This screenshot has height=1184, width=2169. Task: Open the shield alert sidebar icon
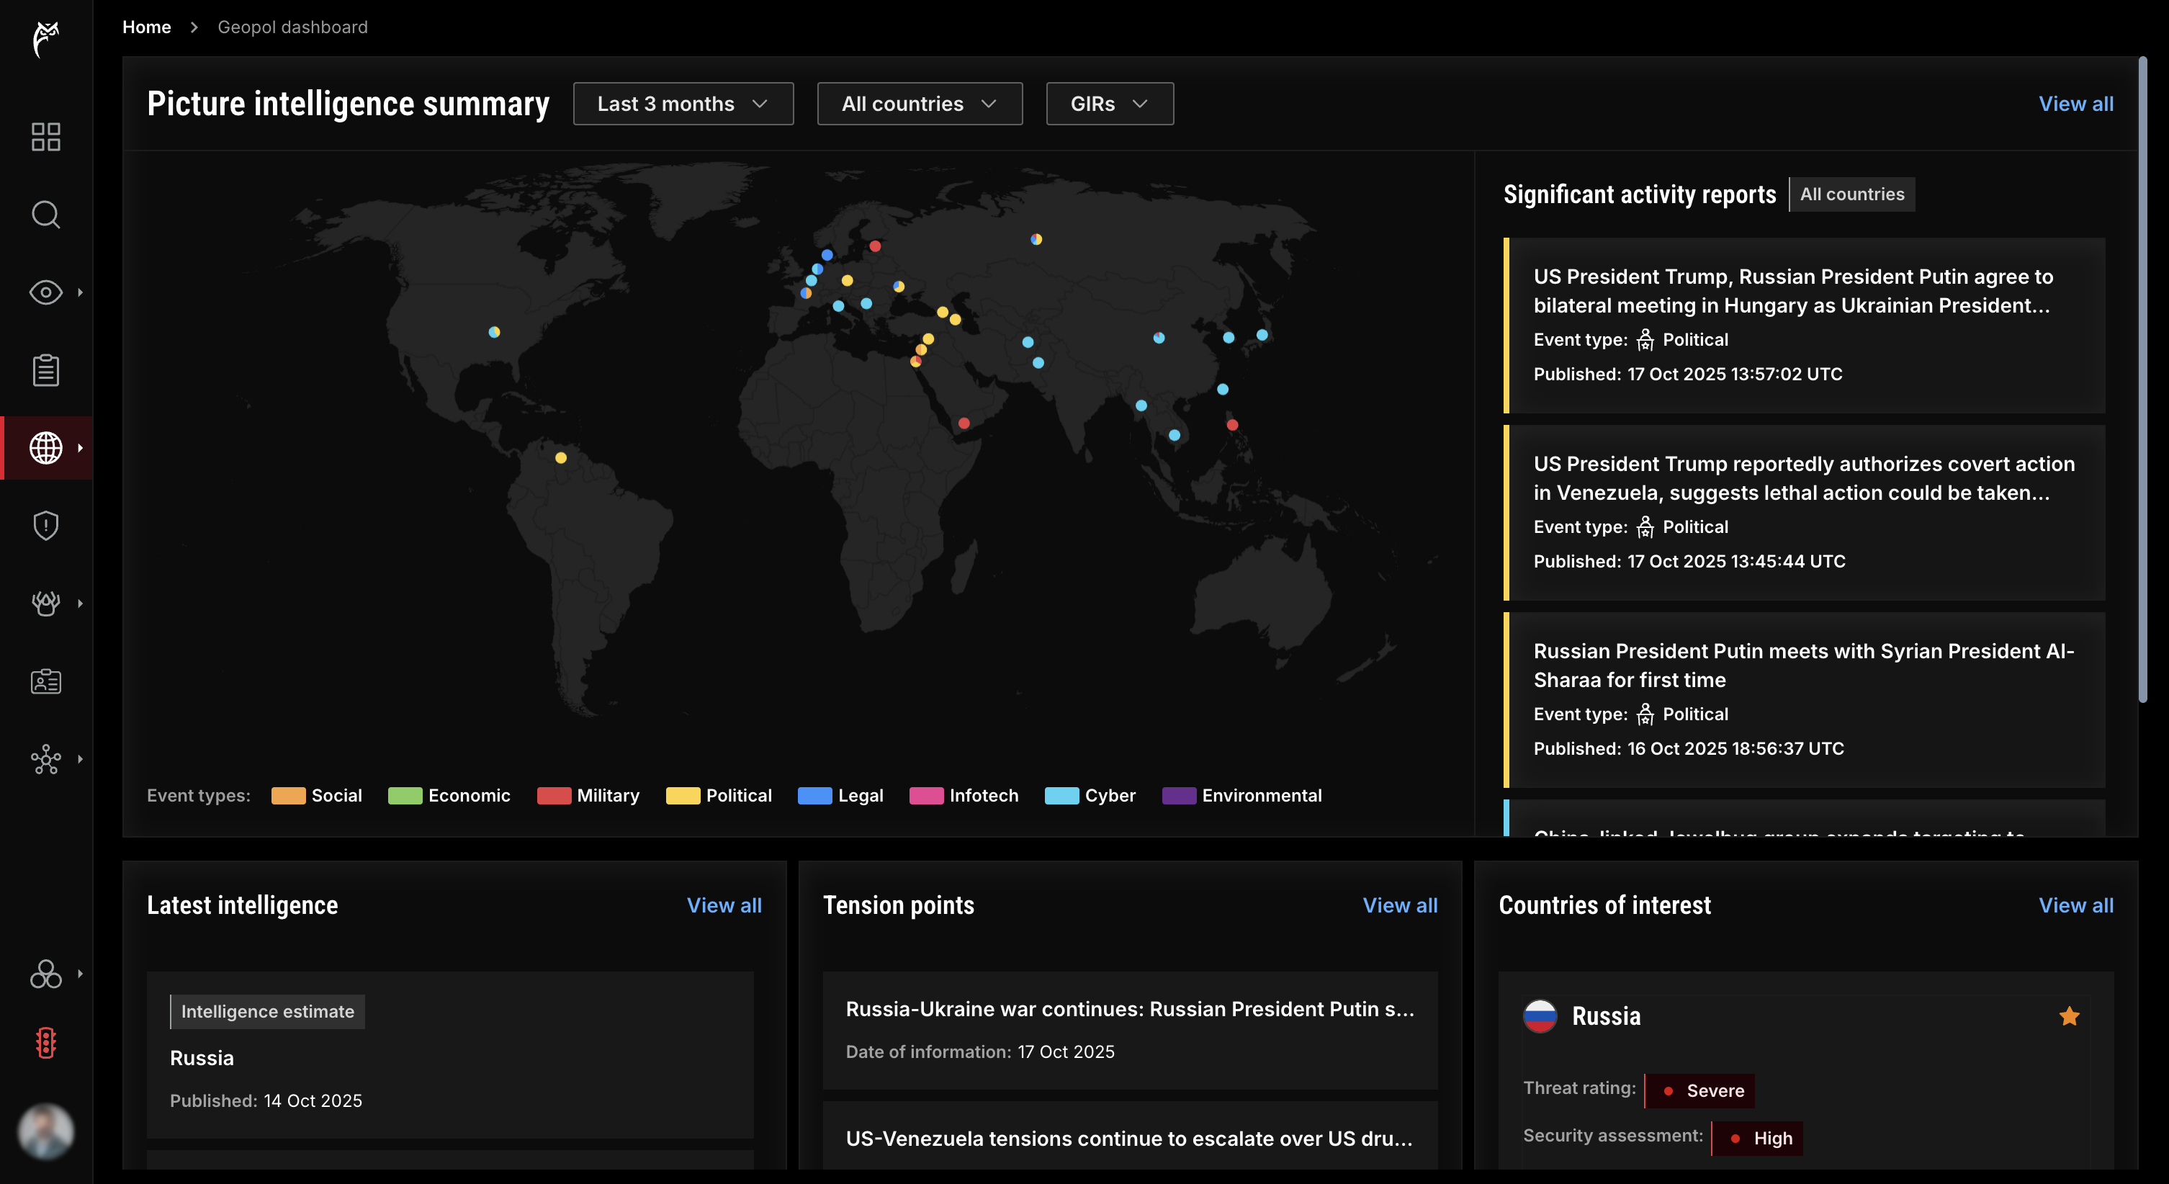[45, 526]
